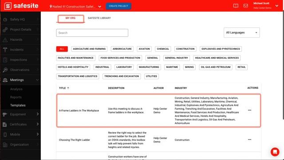Click the Observations magnifier icon

pos(5,70)
